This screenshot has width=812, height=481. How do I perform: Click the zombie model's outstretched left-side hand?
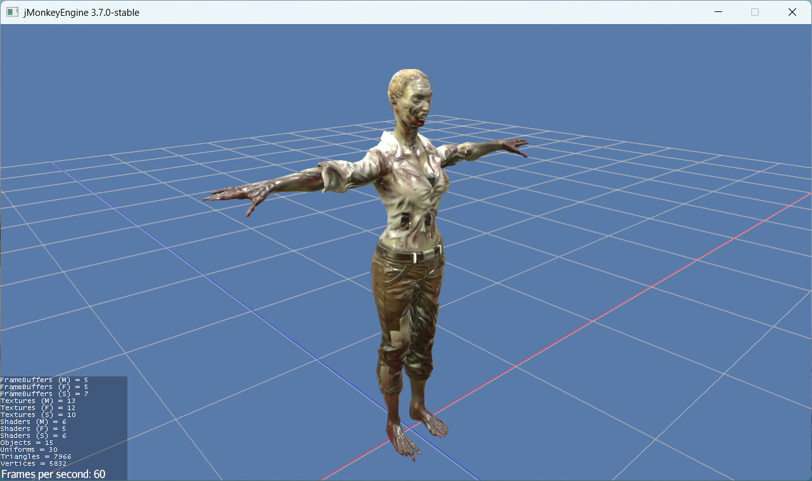[238, 196]
